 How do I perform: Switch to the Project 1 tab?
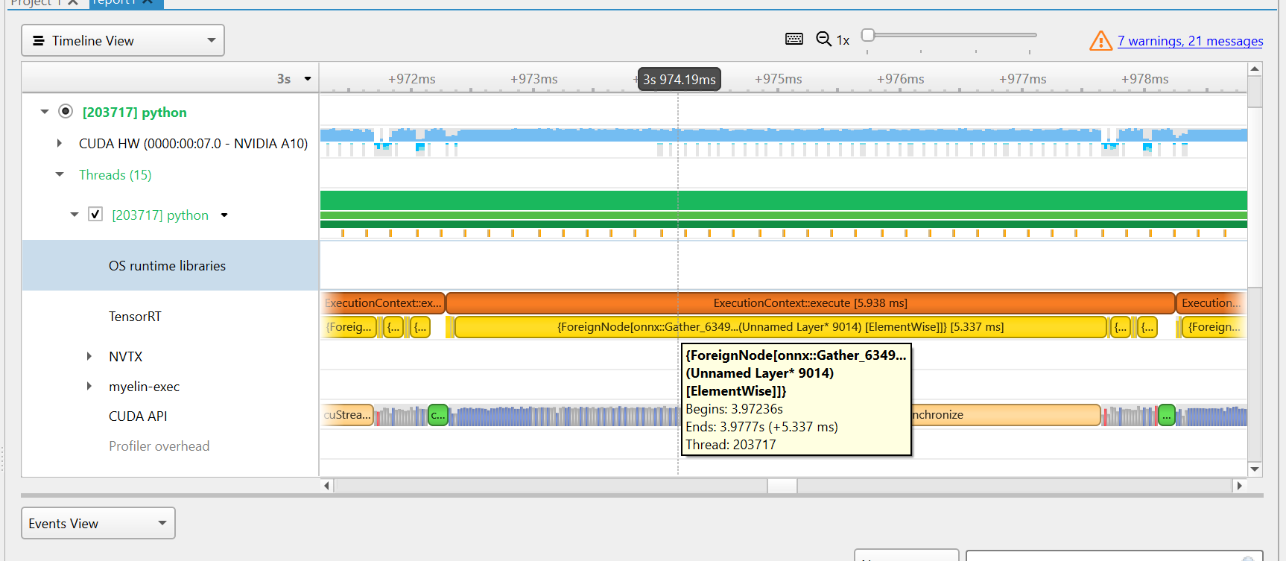click(x=36, y=3)
